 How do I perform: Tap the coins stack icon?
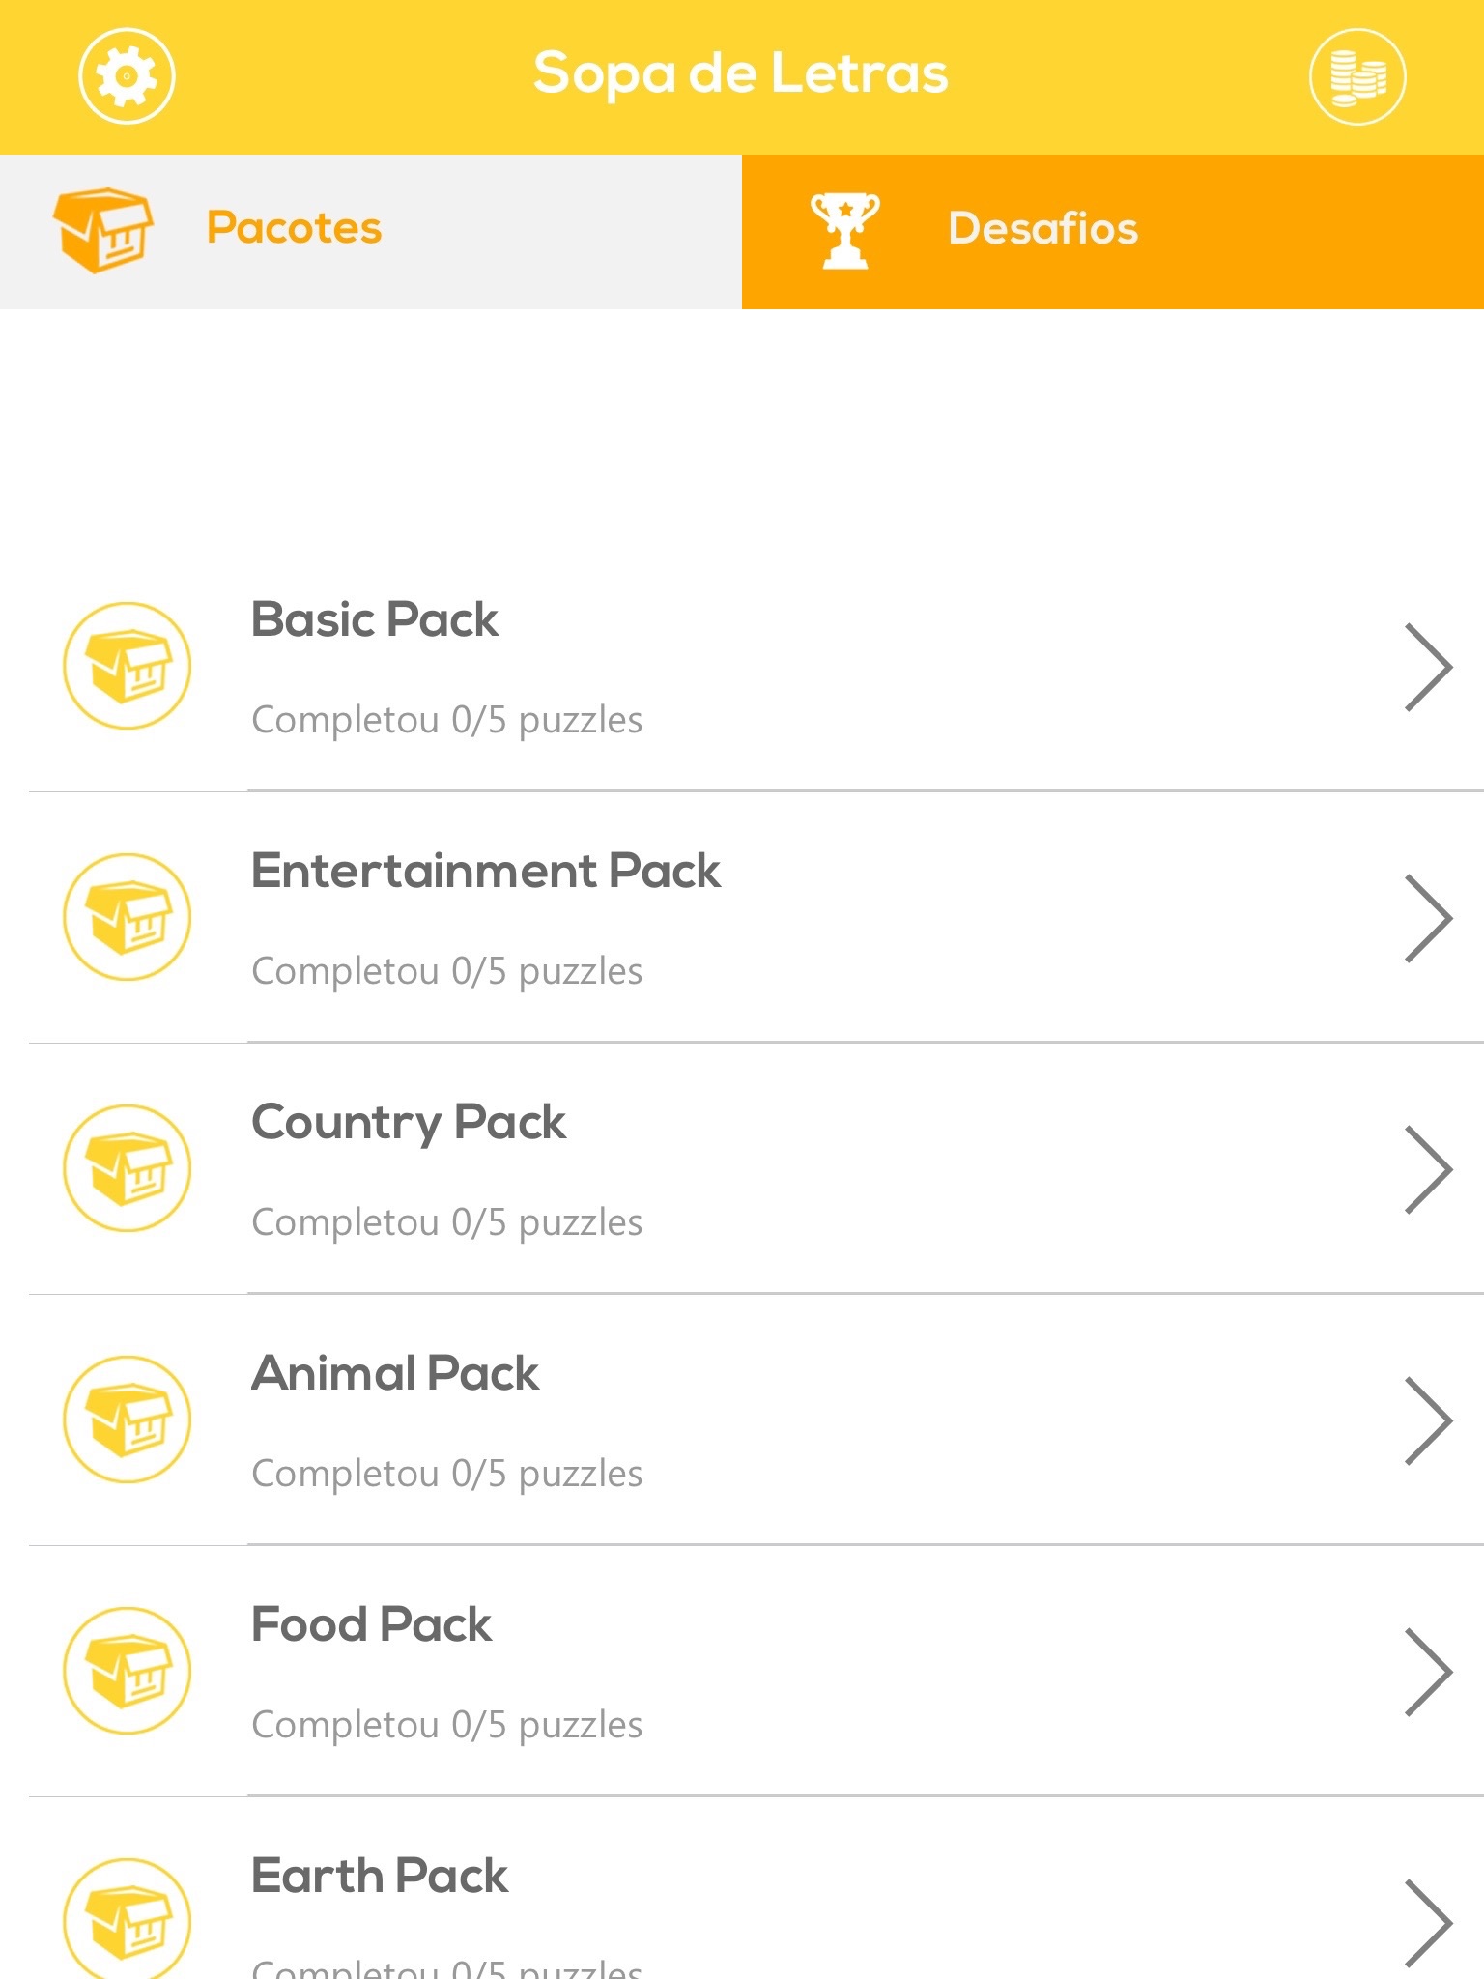[1357, 76]
